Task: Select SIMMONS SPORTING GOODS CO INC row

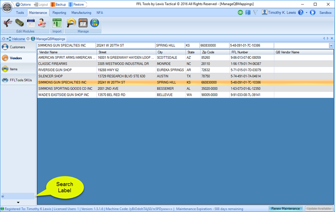Action: click(x=185, y=89)
